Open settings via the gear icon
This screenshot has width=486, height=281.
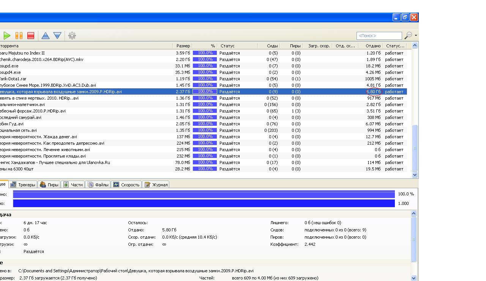tap(72, 36)
